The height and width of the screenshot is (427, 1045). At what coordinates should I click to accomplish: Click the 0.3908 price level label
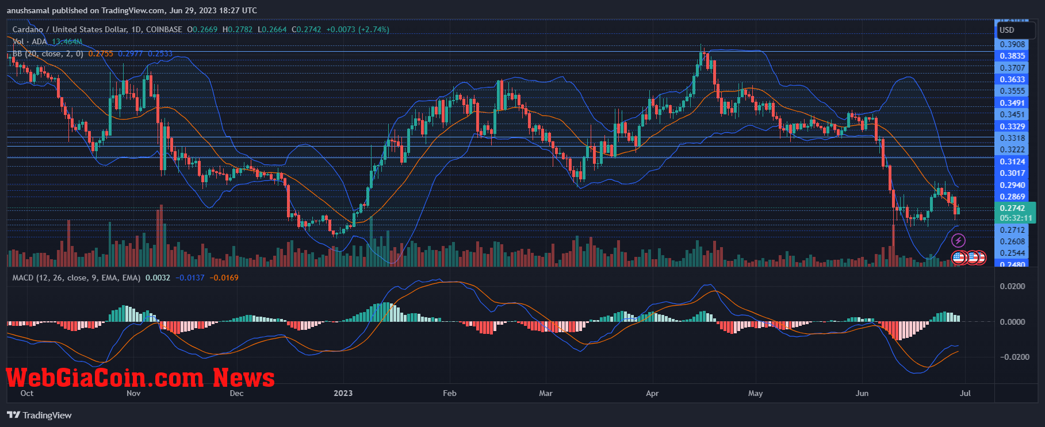click(1012, 44)
